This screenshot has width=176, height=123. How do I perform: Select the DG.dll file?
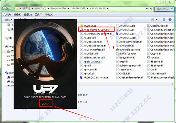152,70
